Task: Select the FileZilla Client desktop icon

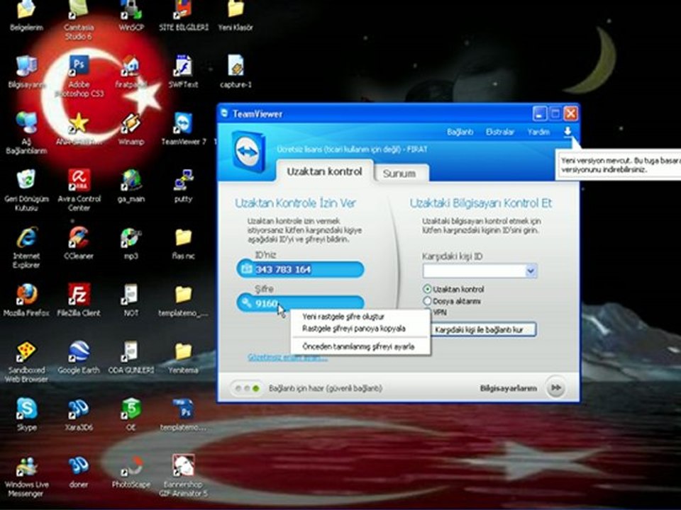Action: click(x=79, y=294)
